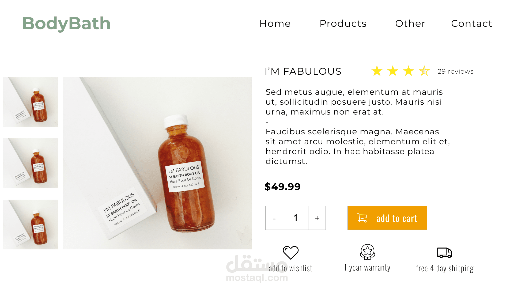Click the BodyBath logo
The width and height of the screenshot is (514, 289).
66,24
